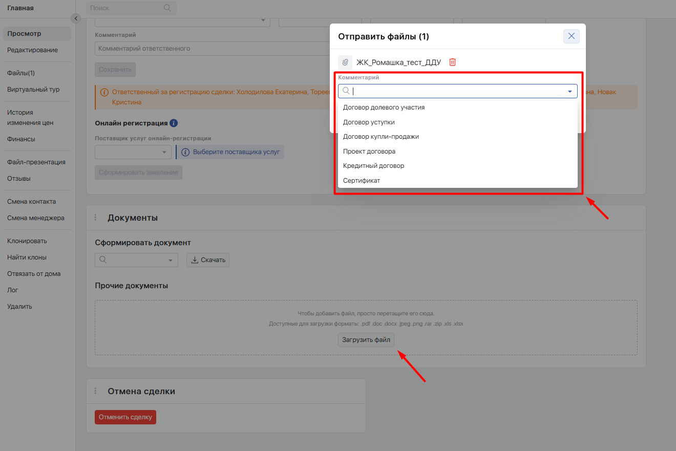The image size is (676, 451).
Task: Delete the attached file with red trash icon
Action: (x=453, y=62)
